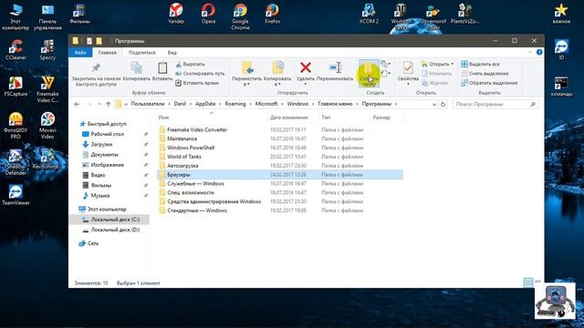Select Средства администрирования Windows folder
Viewport: 584px width, 328px height.
(x=214, y=201)
